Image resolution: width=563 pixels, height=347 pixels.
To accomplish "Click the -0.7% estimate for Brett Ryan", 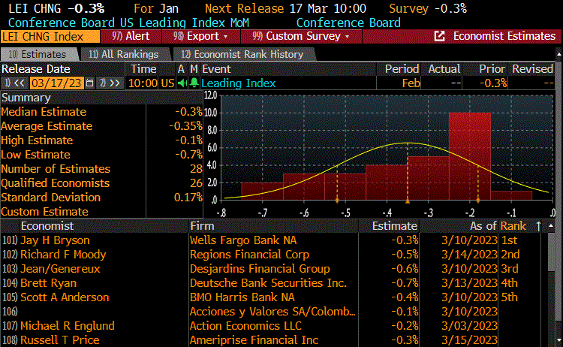I will point(405,283).
